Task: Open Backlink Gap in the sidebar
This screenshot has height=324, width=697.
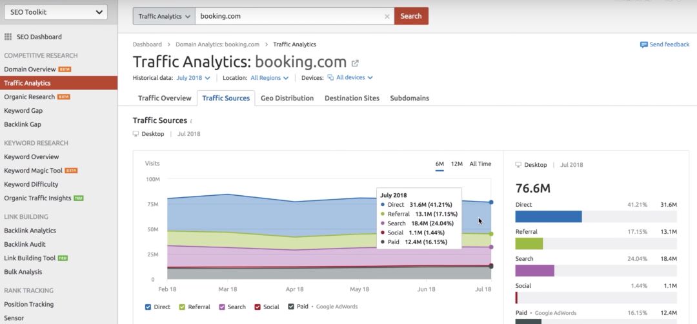Action: pos(23,124)
